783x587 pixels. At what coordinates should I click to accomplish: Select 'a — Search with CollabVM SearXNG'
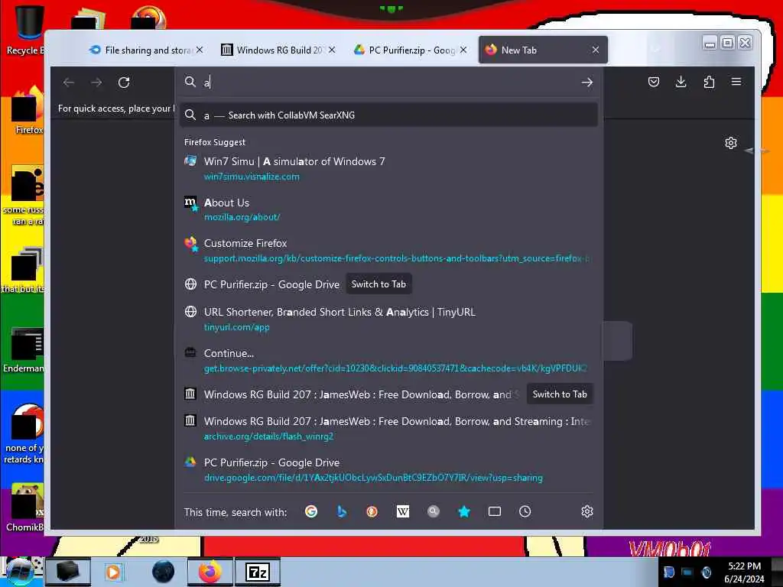click(388, 115)
